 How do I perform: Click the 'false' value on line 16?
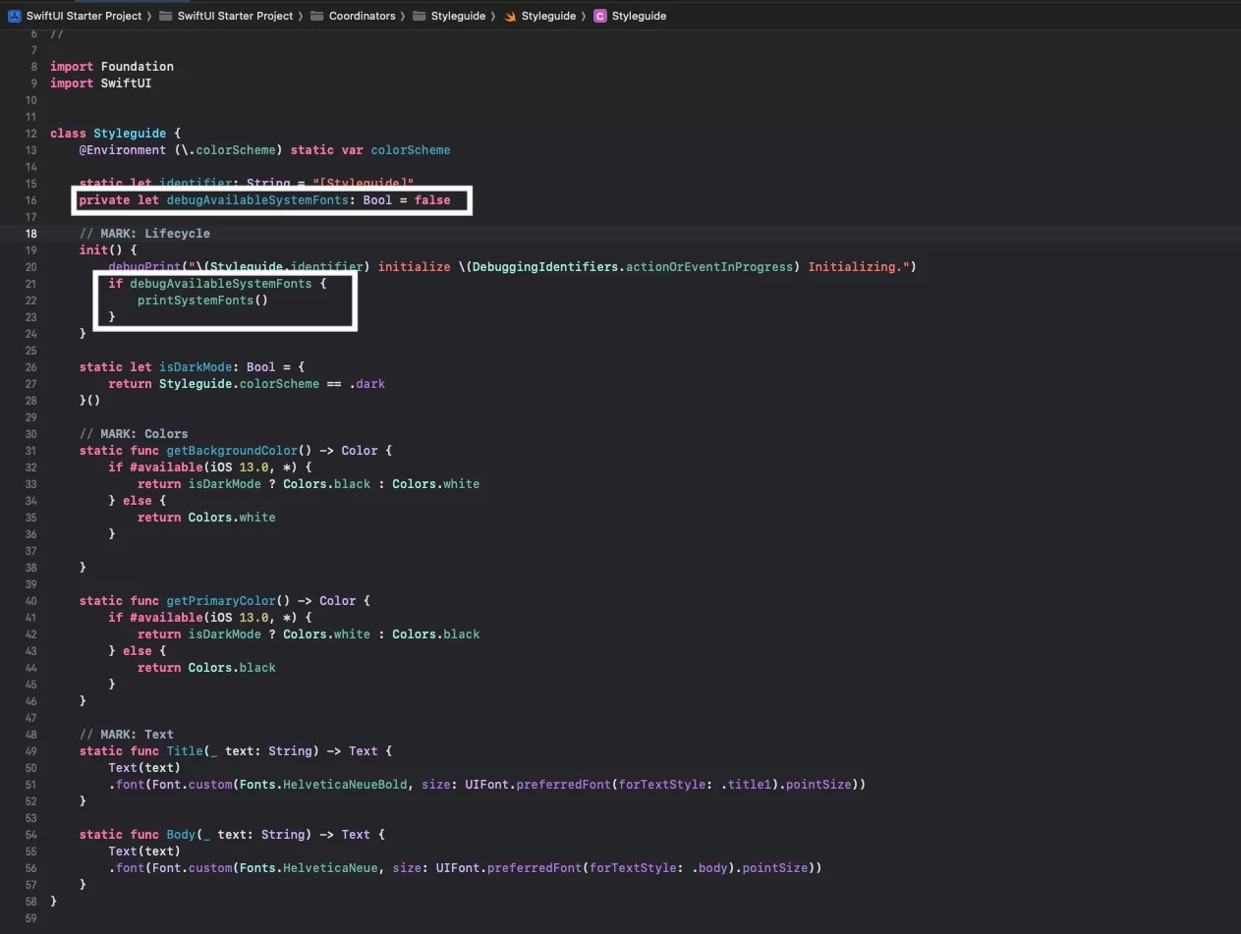coord(432,200)
